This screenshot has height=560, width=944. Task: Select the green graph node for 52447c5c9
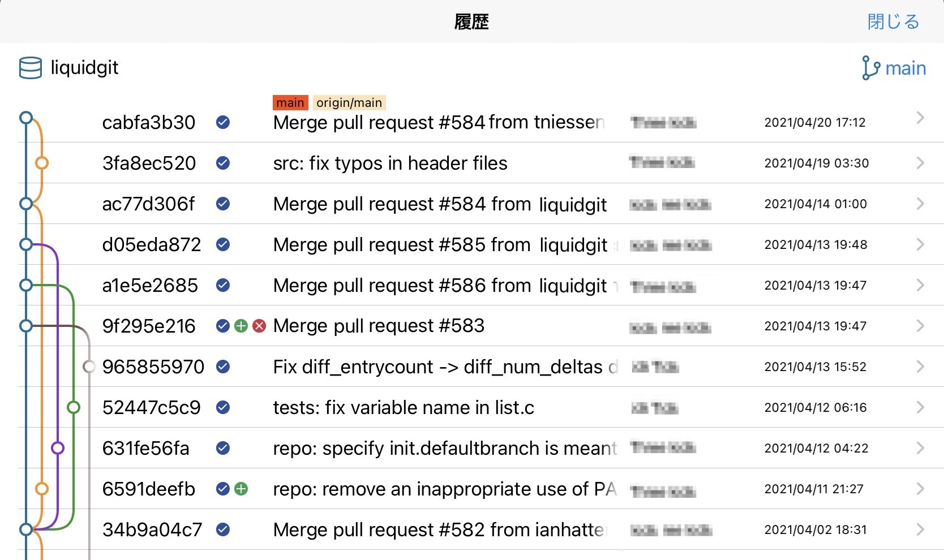(73, 407)
